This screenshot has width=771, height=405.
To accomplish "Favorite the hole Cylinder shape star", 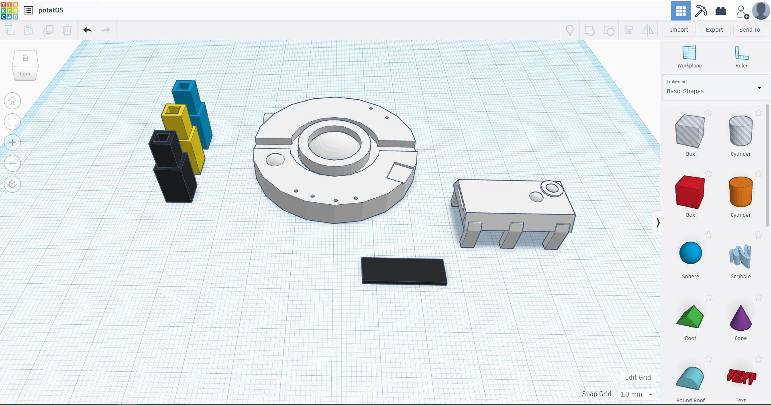I will pos(758,113).
